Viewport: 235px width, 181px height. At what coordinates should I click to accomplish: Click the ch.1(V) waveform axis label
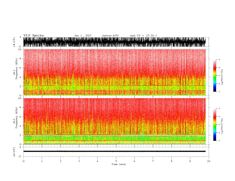coord(14,42)
